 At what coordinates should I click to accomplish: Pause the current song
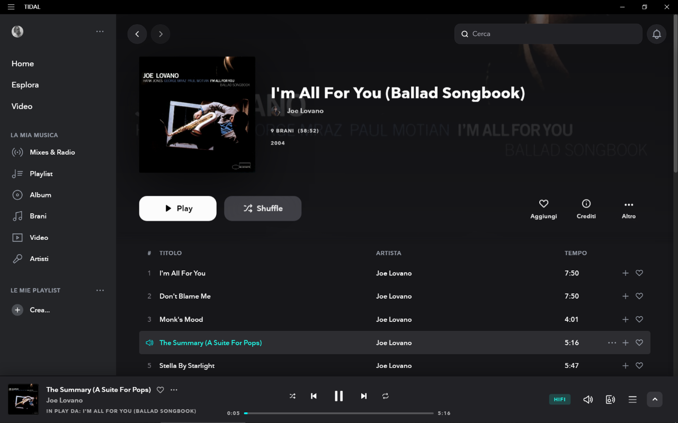[339, 396]
